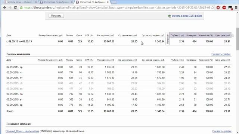Click the 'По каждой кампании' heading
This screenshot has width=239, height=134.
coord(19,124)
